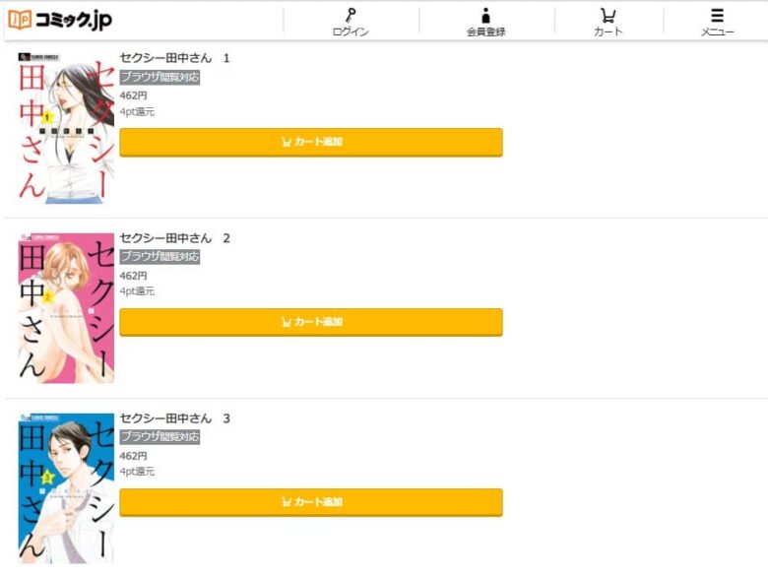Add volume 2 to cart
The image size is (768, 576).
(x=311, y=322)
